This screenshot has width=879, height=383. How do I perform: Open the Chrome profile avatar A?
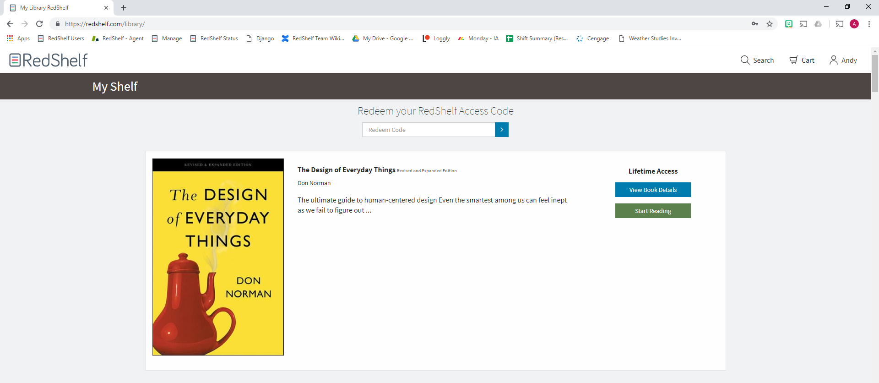pos(854,24)
